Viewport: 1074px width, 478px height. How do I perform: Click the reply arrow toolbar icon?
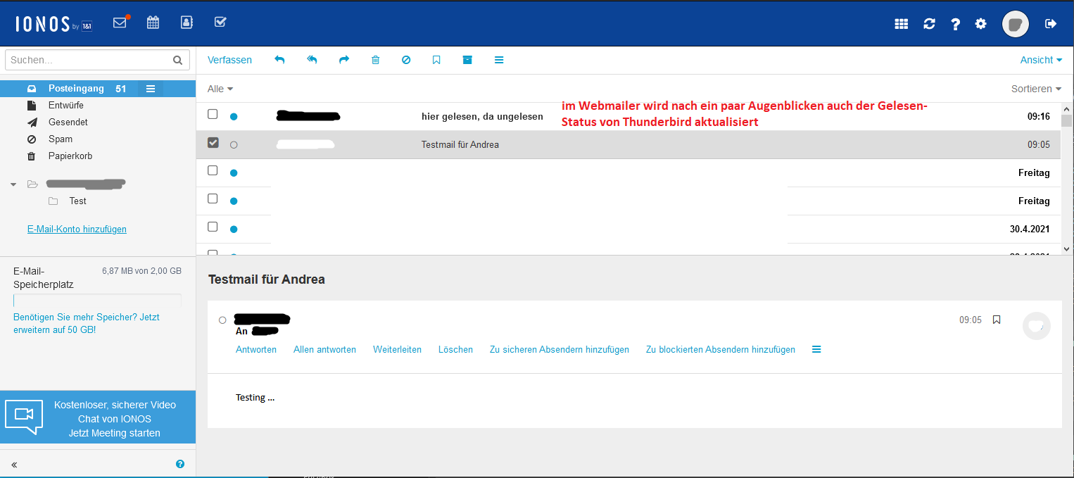pyautogui.click(x=279, y=60)
